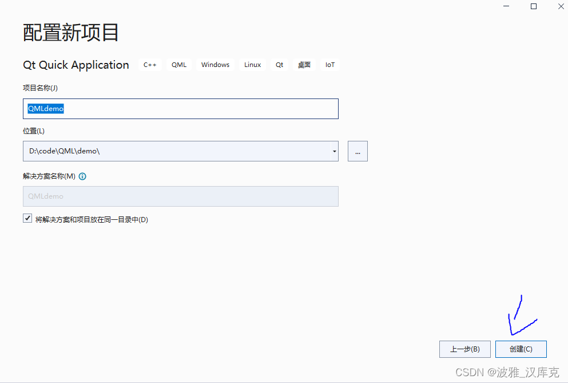Click the Qt tag label

(279, 65)
